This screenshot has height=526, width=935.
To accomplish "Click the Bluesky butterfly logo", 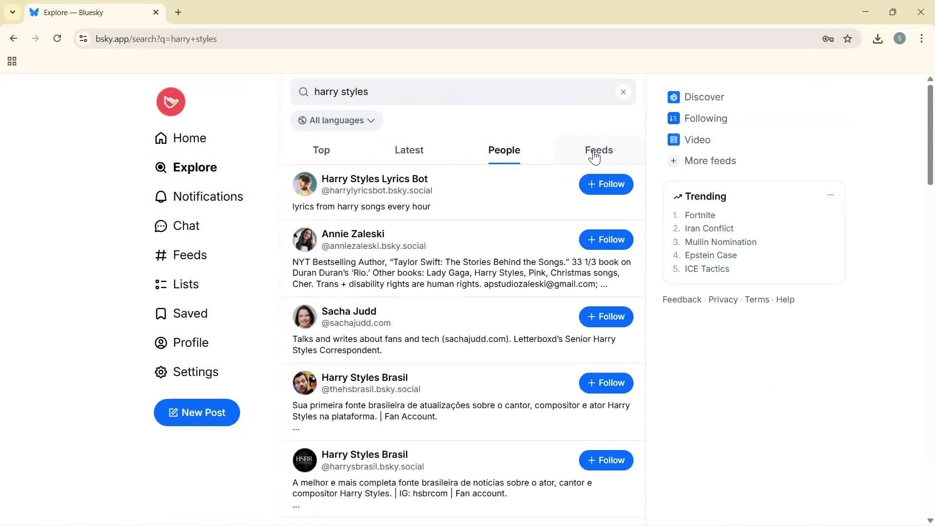I will click(170, 102).
